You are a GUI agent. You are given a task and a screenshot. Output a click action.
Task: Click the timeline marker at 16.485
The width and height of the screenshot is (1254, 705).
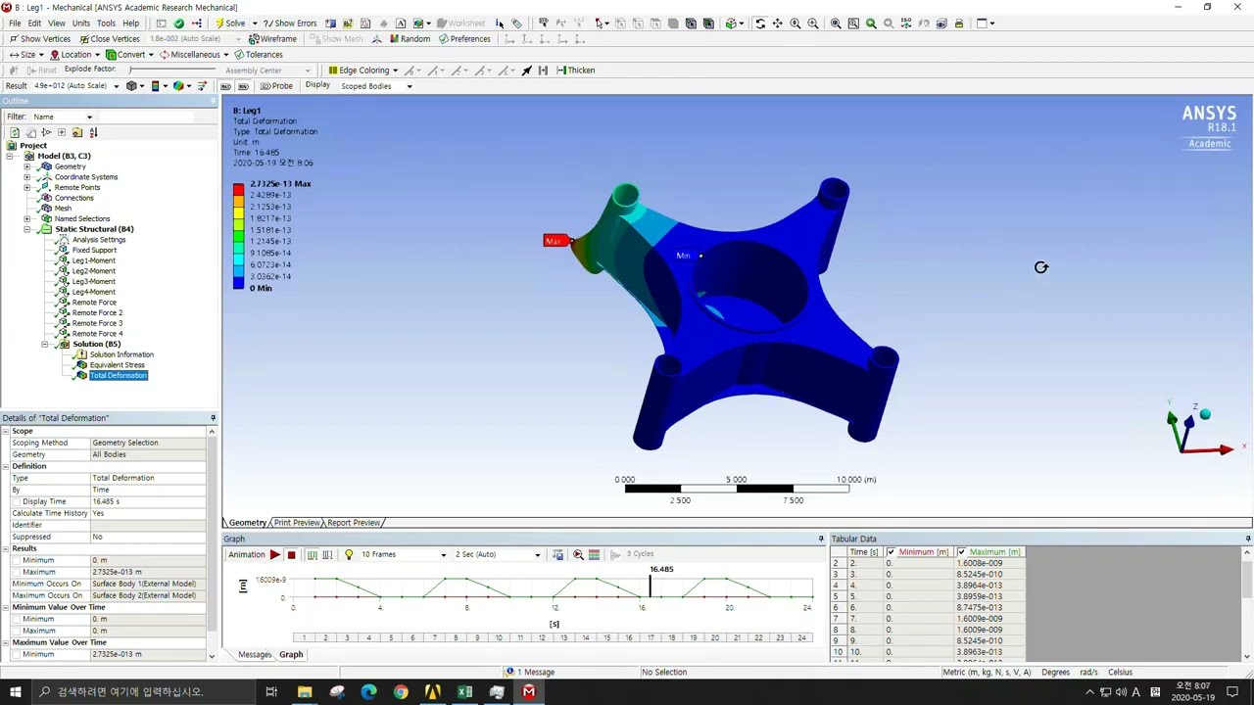click(650, 586)
